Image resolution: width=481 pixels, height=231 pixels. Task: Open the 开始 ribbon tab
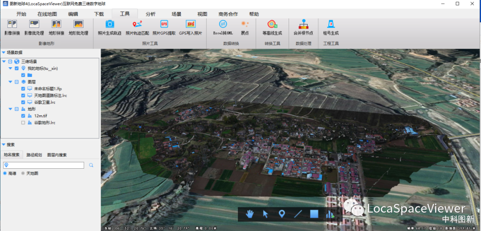click(21, 14)
